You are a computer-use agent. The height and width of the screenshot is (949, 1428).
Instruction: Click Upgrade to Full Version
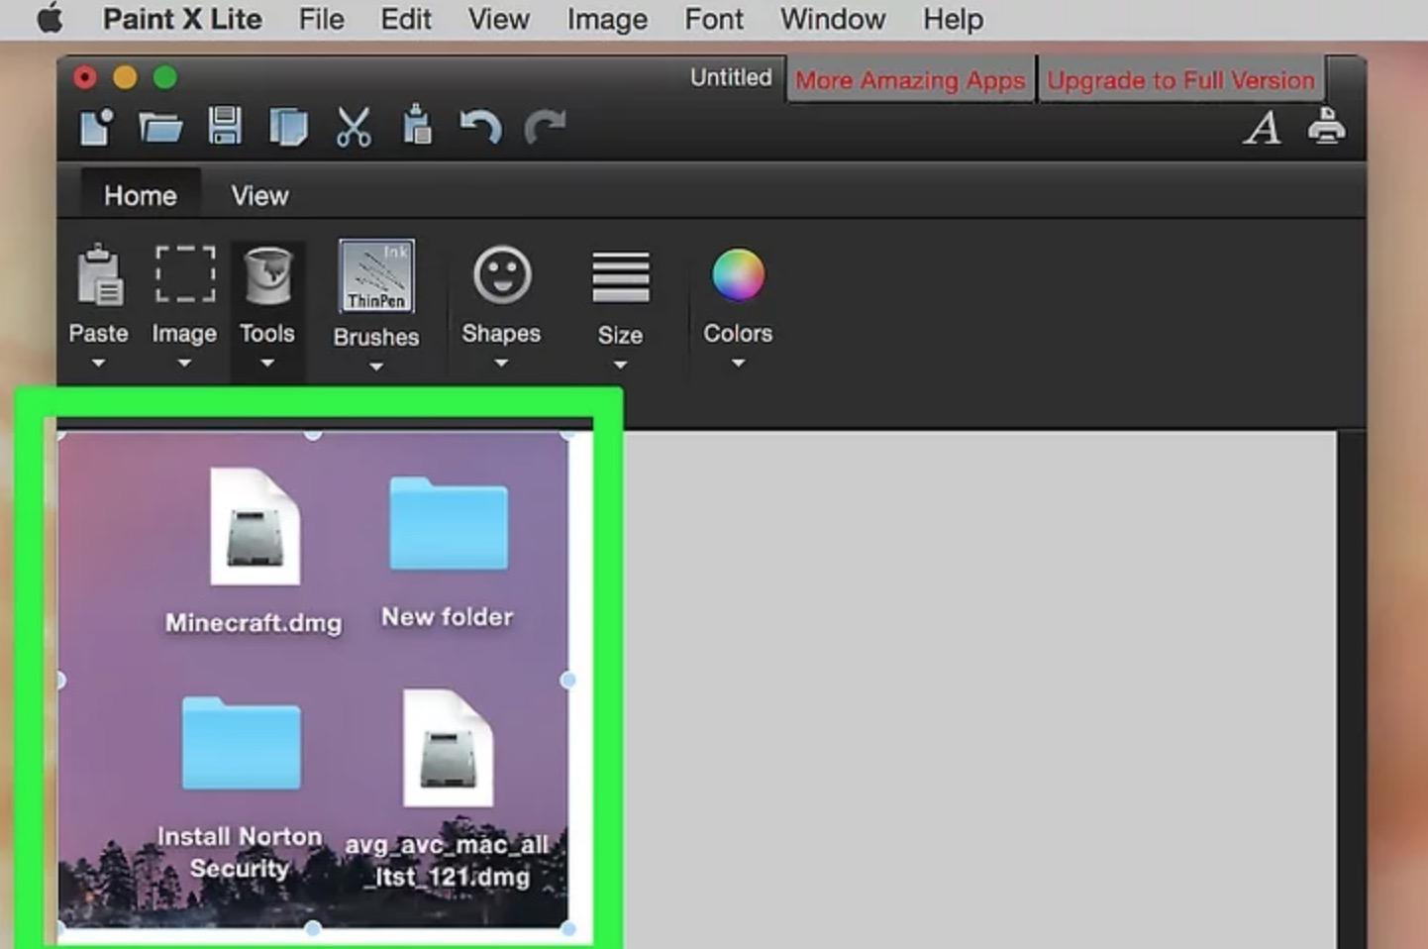pyautogui.click(x=1180, y=80)
